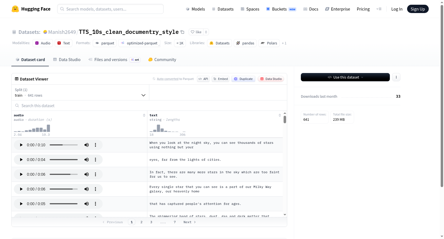Go to page 2 of results
Image resolution: width=444 pixels, height=239 pixels.
click(x=142, y=222)
